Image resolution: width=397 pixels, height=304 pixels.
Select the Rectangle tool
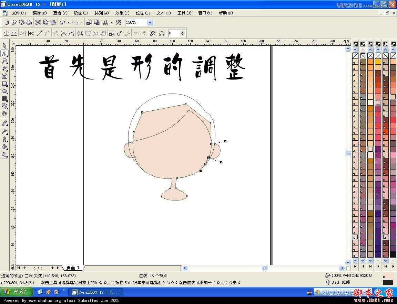(4, 84)
